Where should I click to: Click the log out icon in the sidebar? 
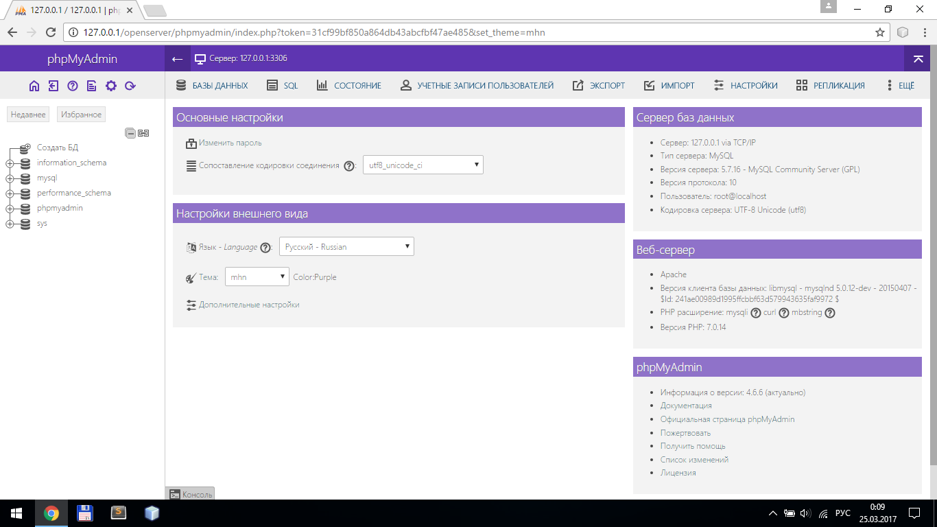point(54,86)
